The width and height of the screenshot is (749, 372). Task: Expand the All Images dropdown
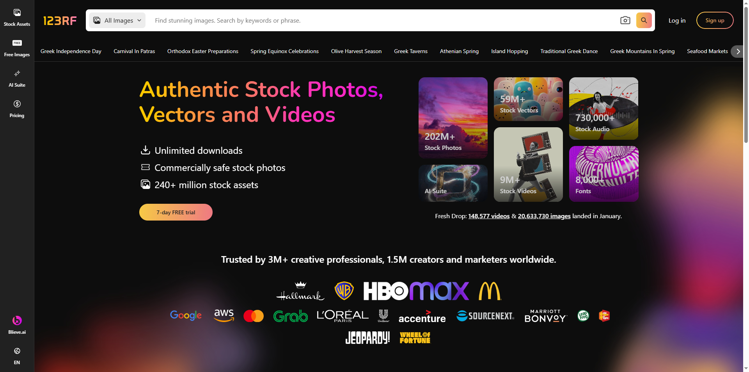pos(117,20)
